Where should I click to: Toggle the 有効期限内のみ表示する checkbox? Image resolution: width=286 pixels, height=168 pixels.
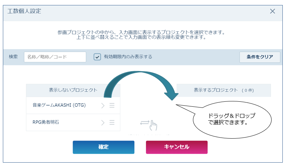point(97,57)
